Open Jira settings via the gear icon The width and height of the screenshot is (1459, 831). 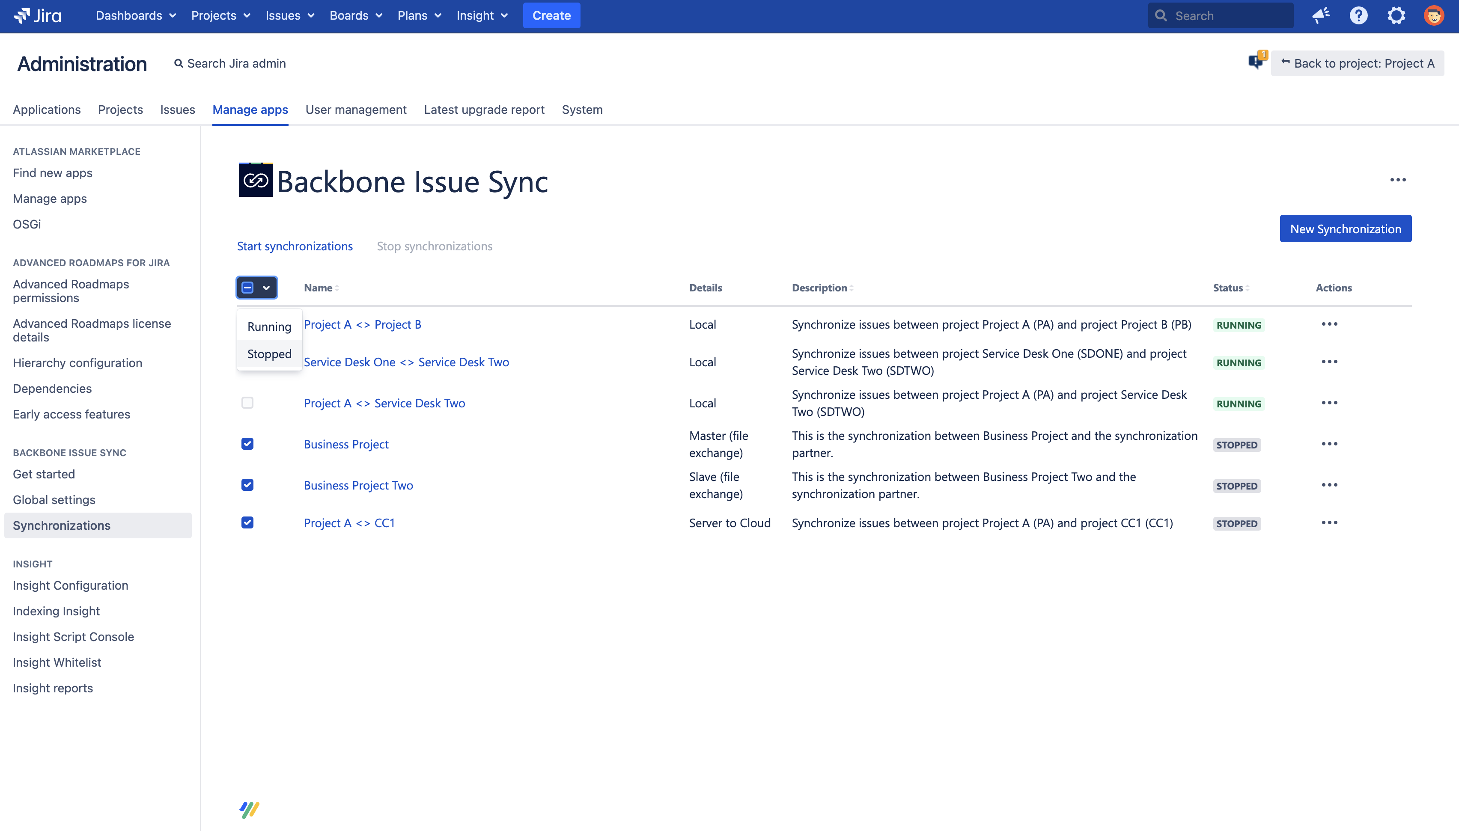[x=1396, y=15]
